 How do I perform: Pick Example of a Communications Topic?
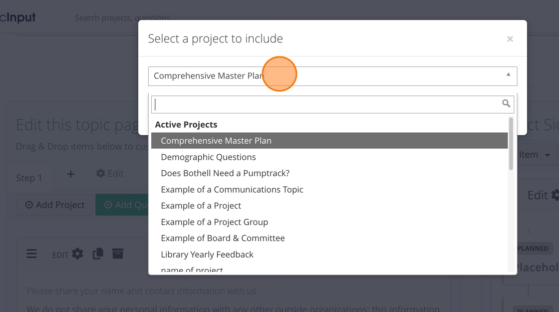pyautogui.click(x=232, y=190)
